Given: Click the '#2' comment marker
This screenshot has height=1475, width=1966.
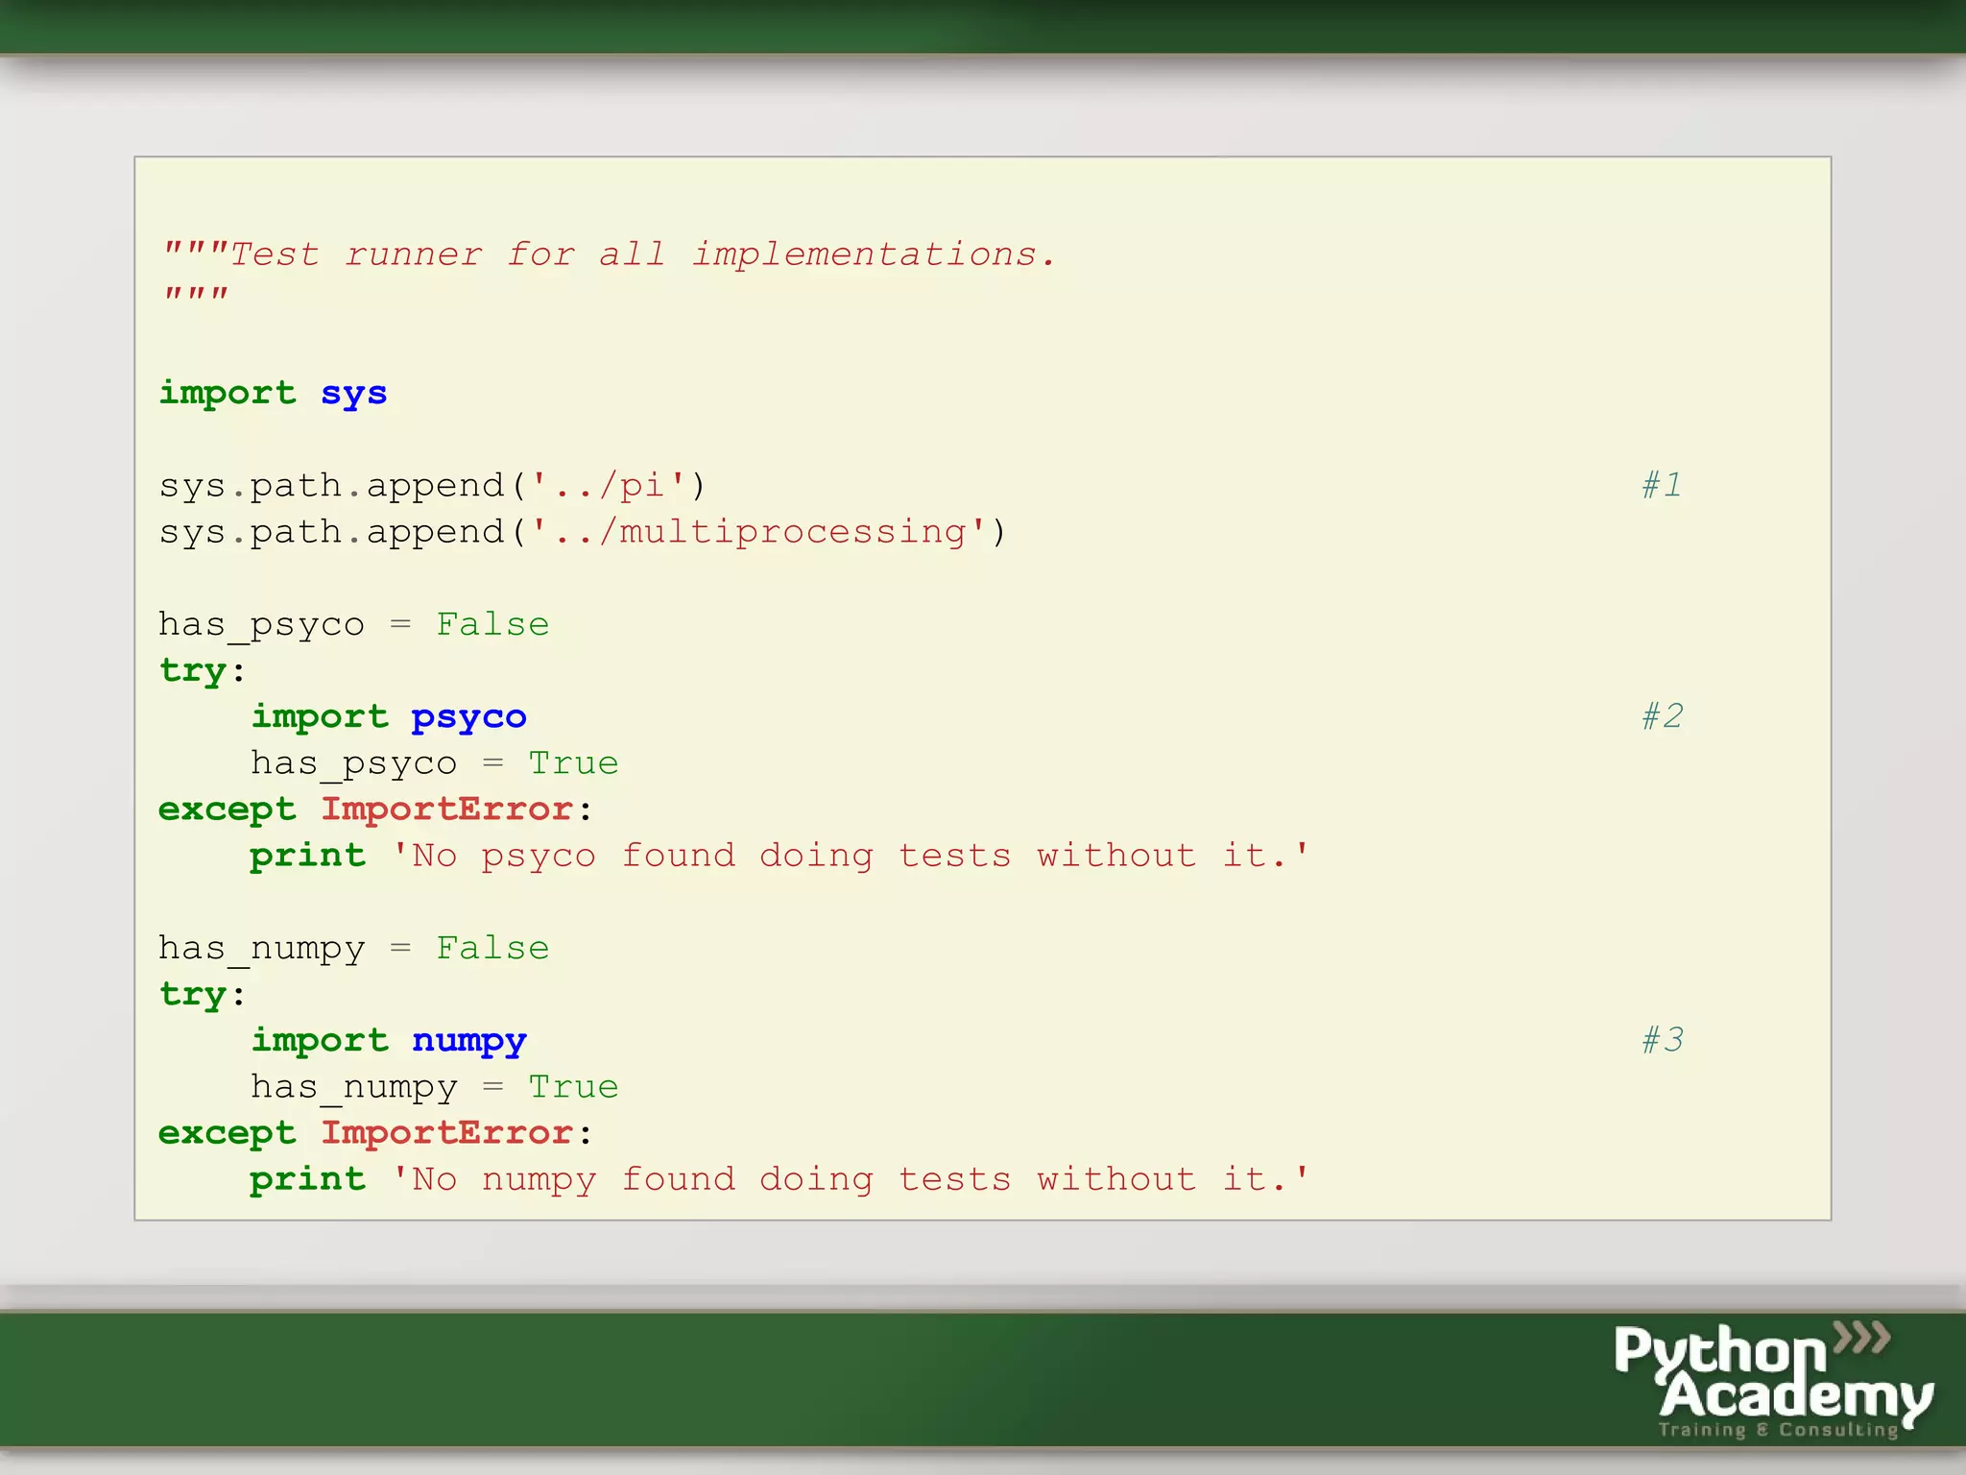Looking at the screenshot, I should [x=1662, y=715].
